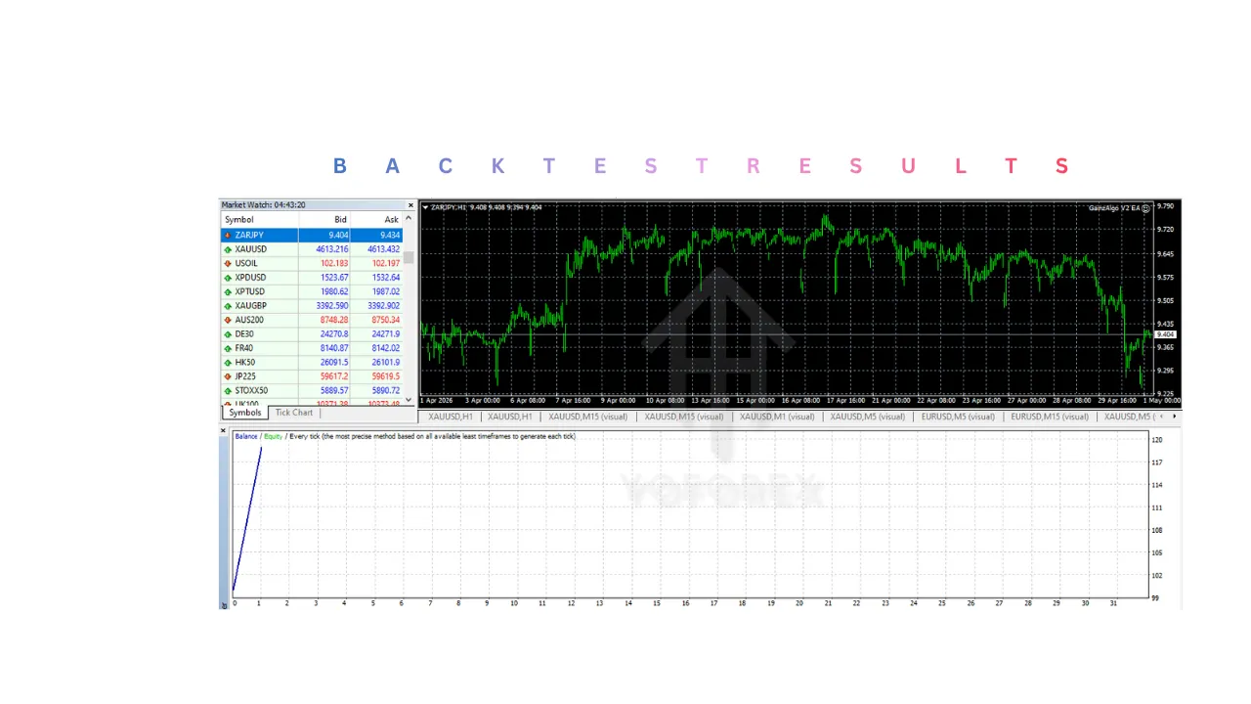The width and height of the screenshot is (1251, 704).
Task: Open the XAUUSD,M1 (visual) chart tab
Action: click(x=777, y=417)
